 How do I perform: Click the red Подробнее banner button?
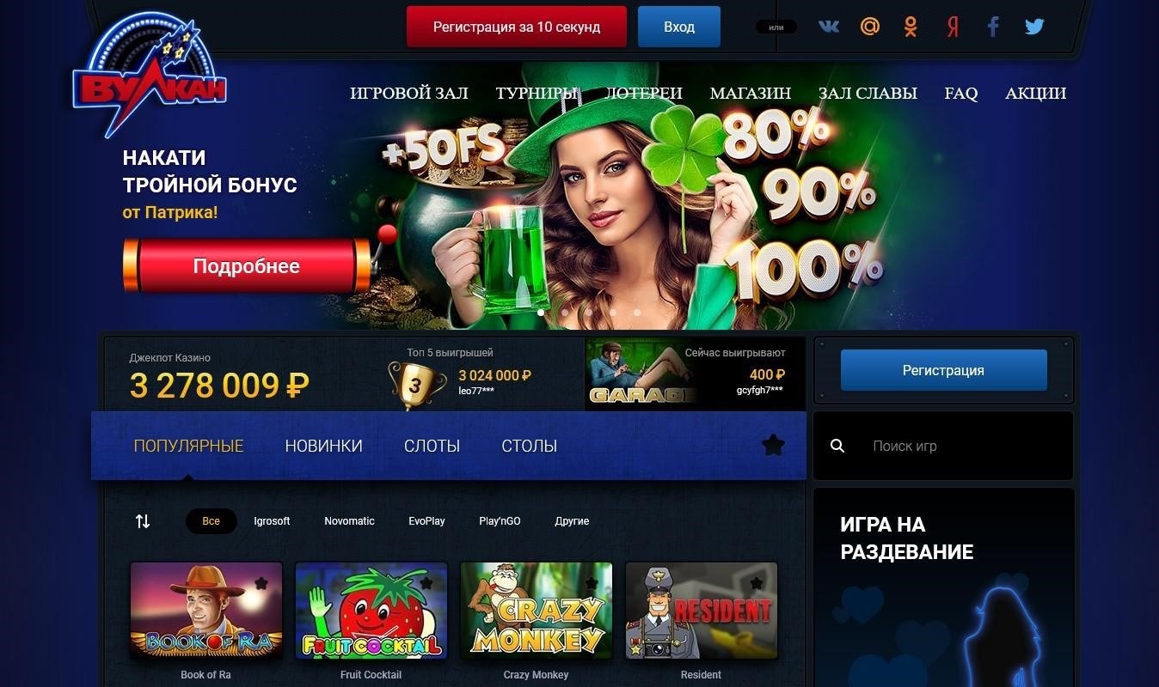click(x=247, y=266)
